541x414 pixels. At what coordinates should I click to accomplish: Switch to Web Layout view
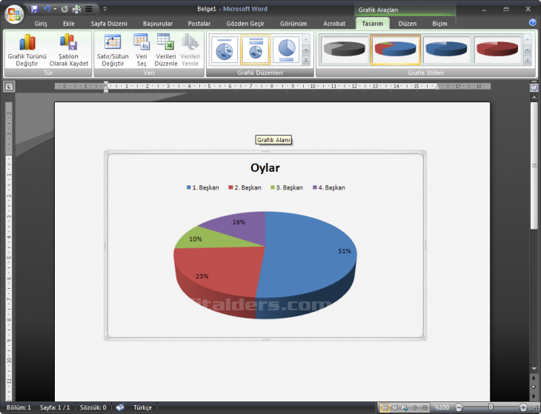(x=405, y=408)
